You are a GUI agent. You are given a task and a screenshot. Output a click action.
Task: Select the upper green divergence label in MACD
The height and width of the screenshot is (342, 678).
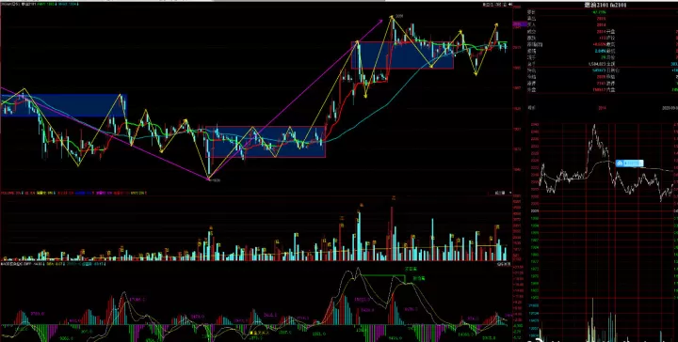(411, 269)
